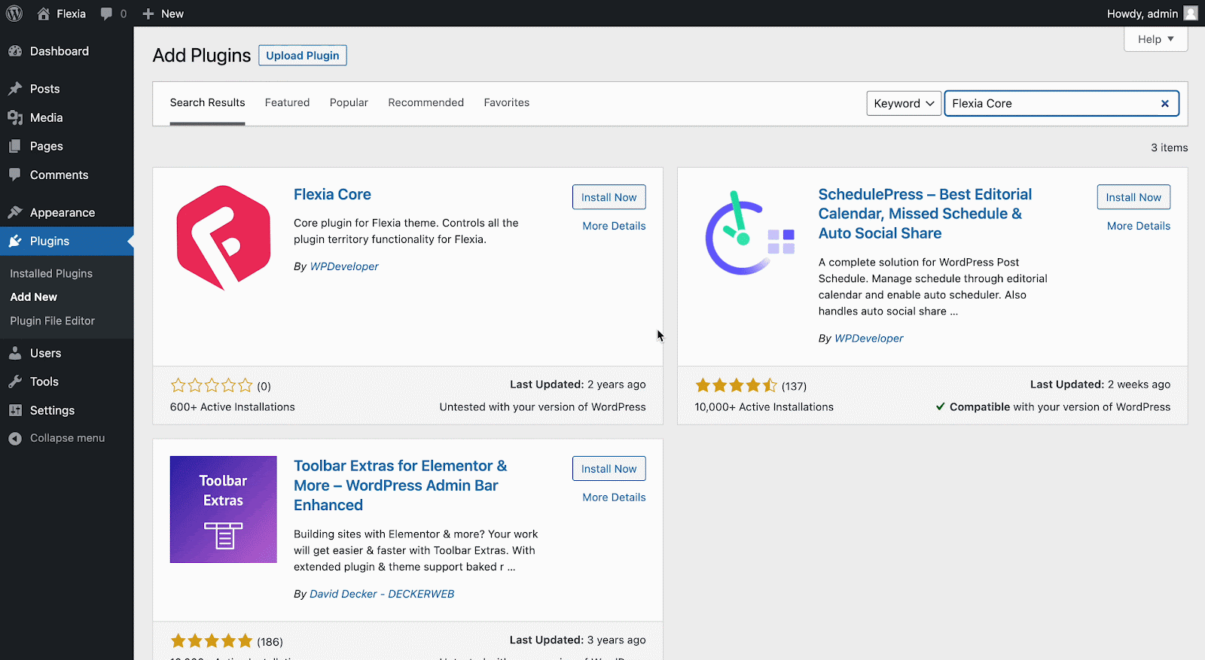Click the Tools wrench icon

pos(15,382)
